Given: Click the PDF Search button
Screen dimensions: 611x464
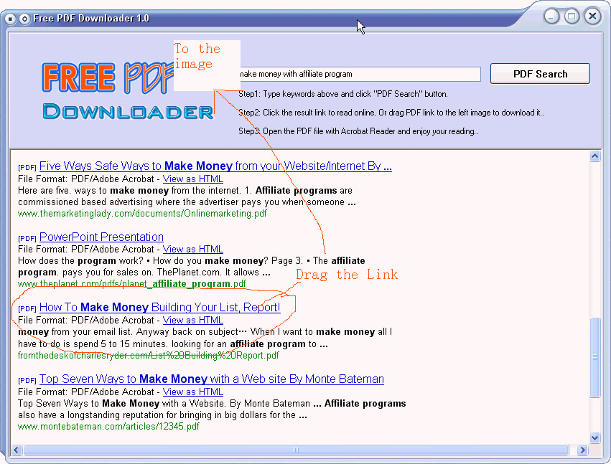Looking at the screenshot, I should click(540, 74).
